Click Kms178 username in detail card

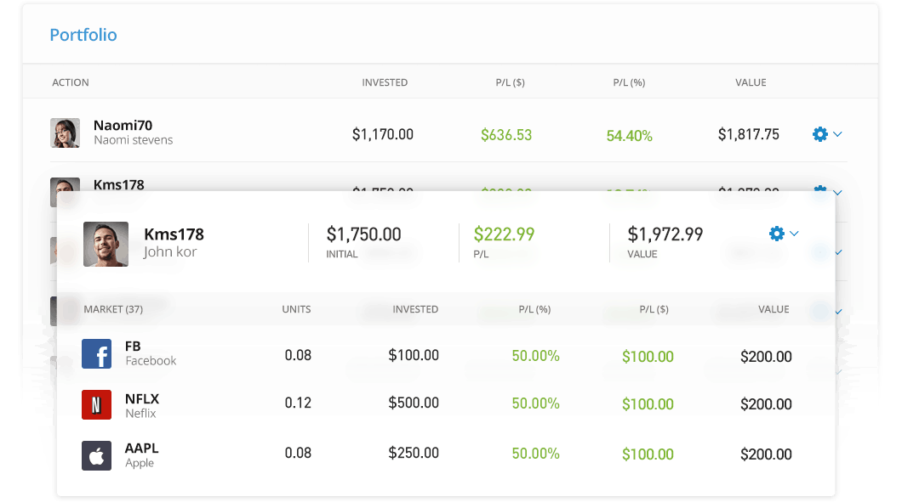(174, 234)
